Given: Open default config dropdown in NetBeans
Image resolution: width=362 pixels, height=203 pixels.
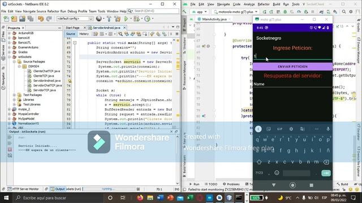Looking at the screenshot, I should (75, 19).
